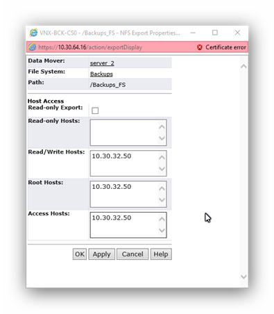
Task: Toggle the Read-only Export checkbox
Action: 95,110
